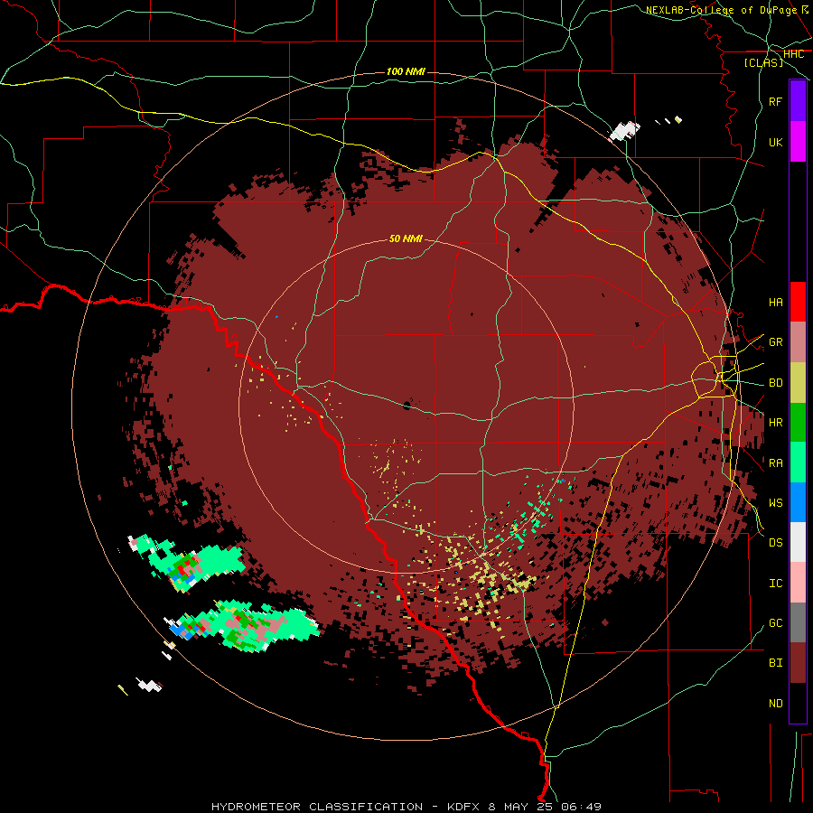Click the BI legend label
The width and height of the screenshot is (813, 813).
click(775, 663)
